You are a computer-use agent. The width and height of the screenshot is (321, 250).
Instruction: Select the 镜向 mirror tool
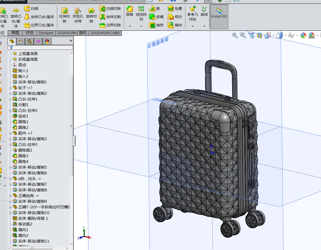coord(175,25)
